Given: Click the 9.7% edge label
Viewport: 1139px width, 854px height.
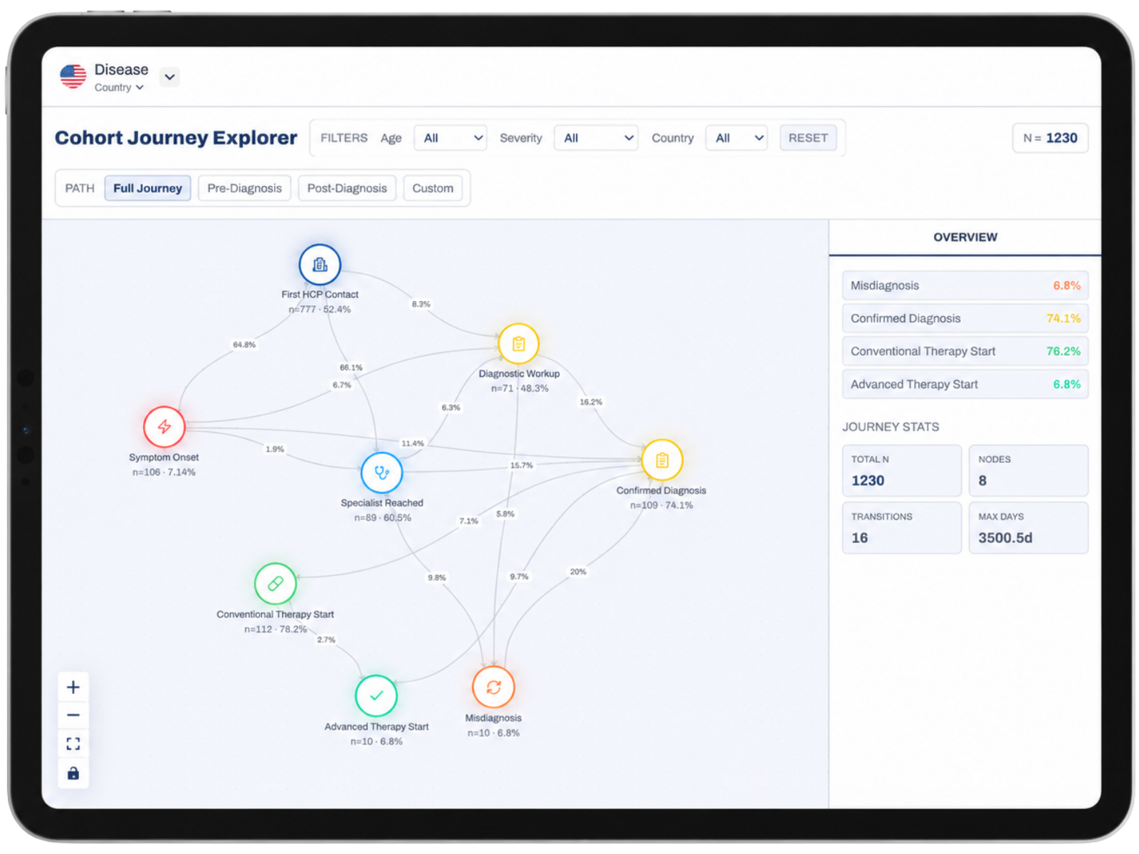Looking at the screenshot, I should [x=519, y=576].
